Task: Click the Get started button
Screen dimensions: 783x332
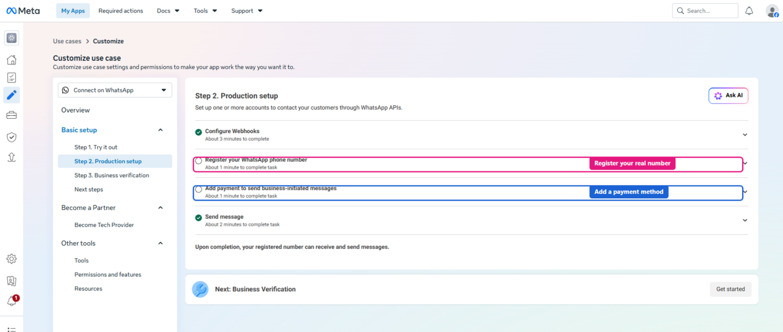Action: click(731, 289)
